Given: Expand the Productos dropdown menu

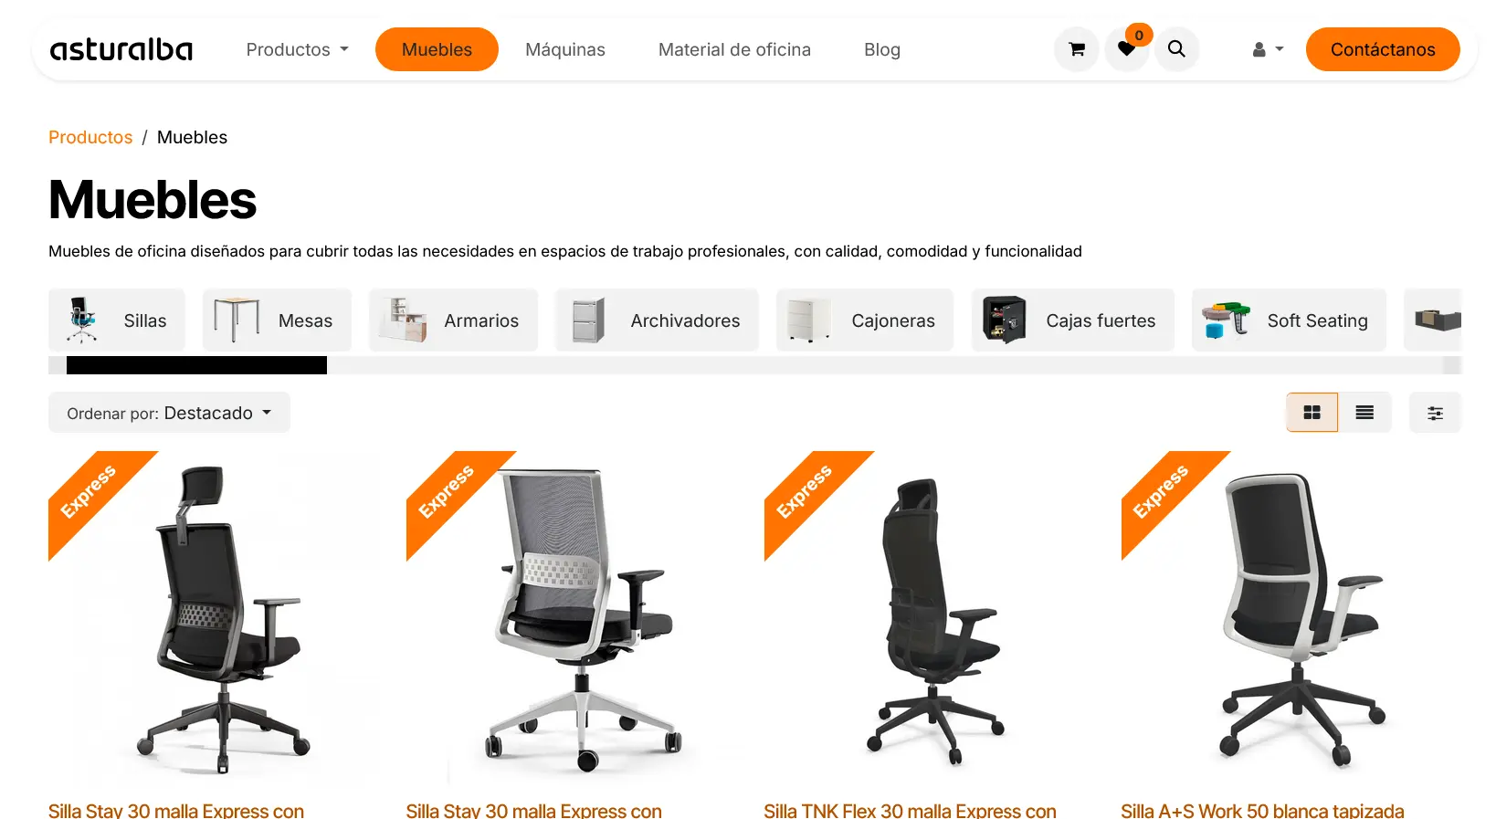Looking at the screenshot, I should [297, 49].
